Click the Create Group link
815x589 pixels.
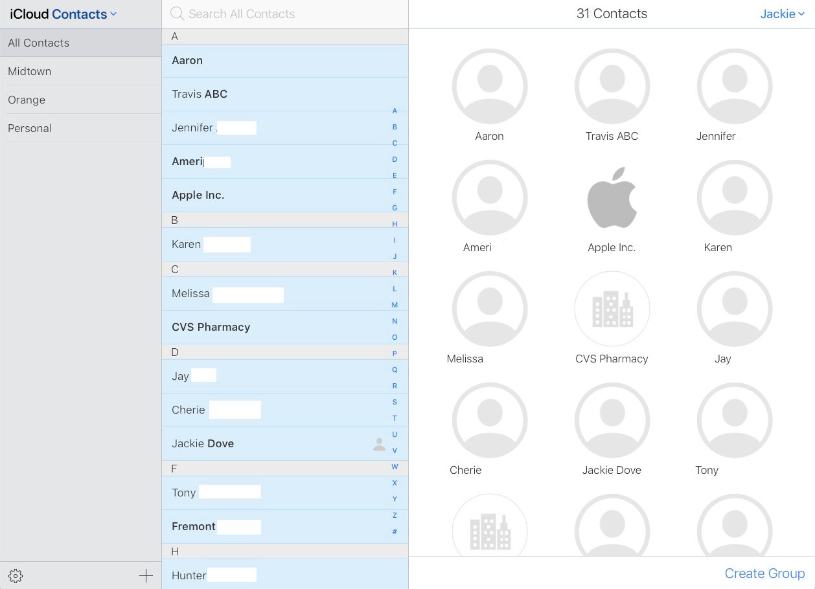(x=764, y=573)
